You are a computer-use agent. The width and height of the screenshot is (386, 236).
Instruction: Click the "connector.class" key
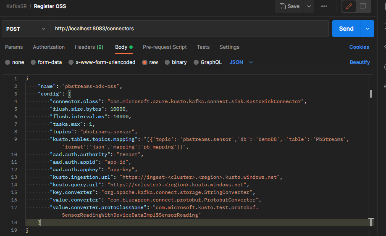coord(76,102)
